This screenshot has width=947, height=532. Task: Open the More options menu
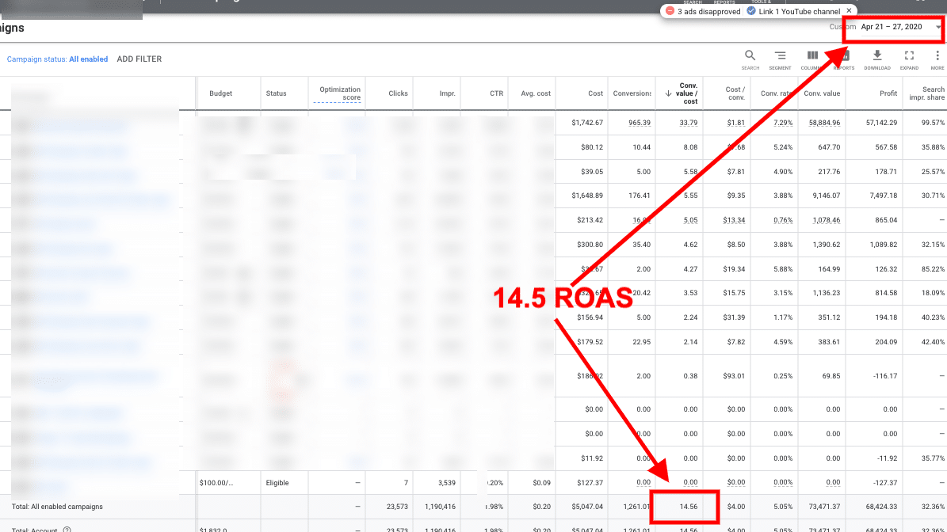tap(937, 58)
